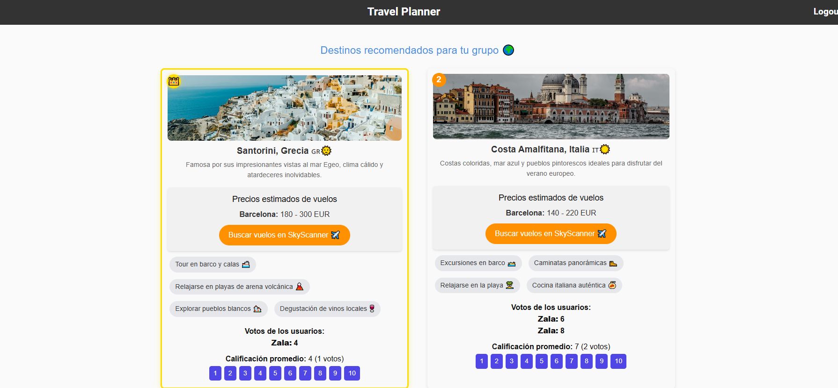The height and width of the screenshot is (388, 838).
Task: Vote 1 for Costa Amalfitana
Action: click(482, 361)
